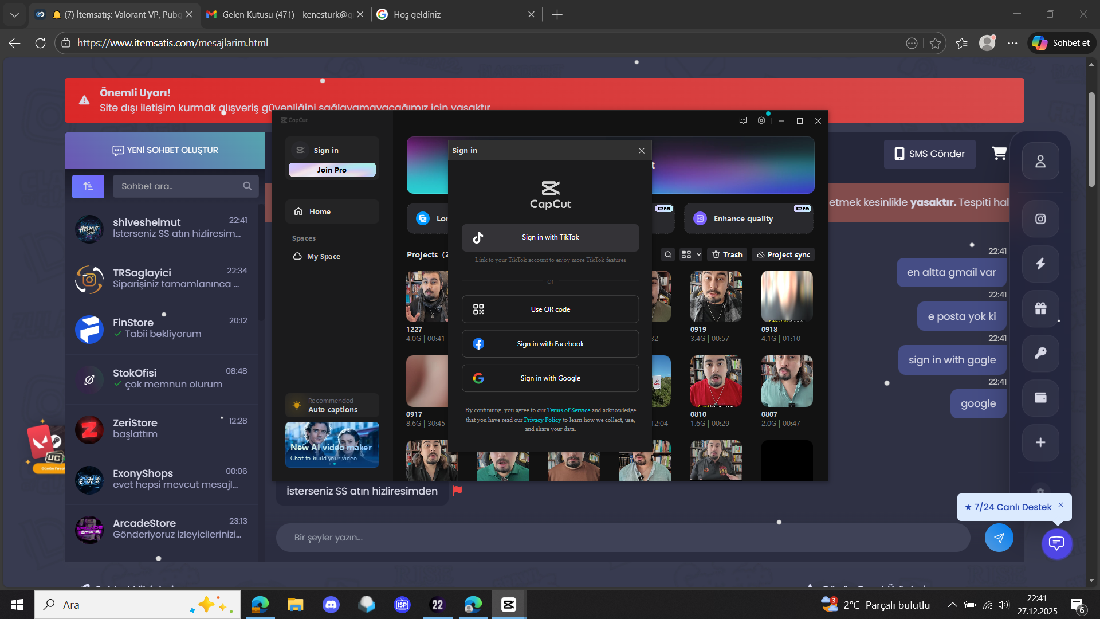This screenshot has height=619, width=1100.
Task: Click the search magnifier in chat search
Action: tap(247, 186)
